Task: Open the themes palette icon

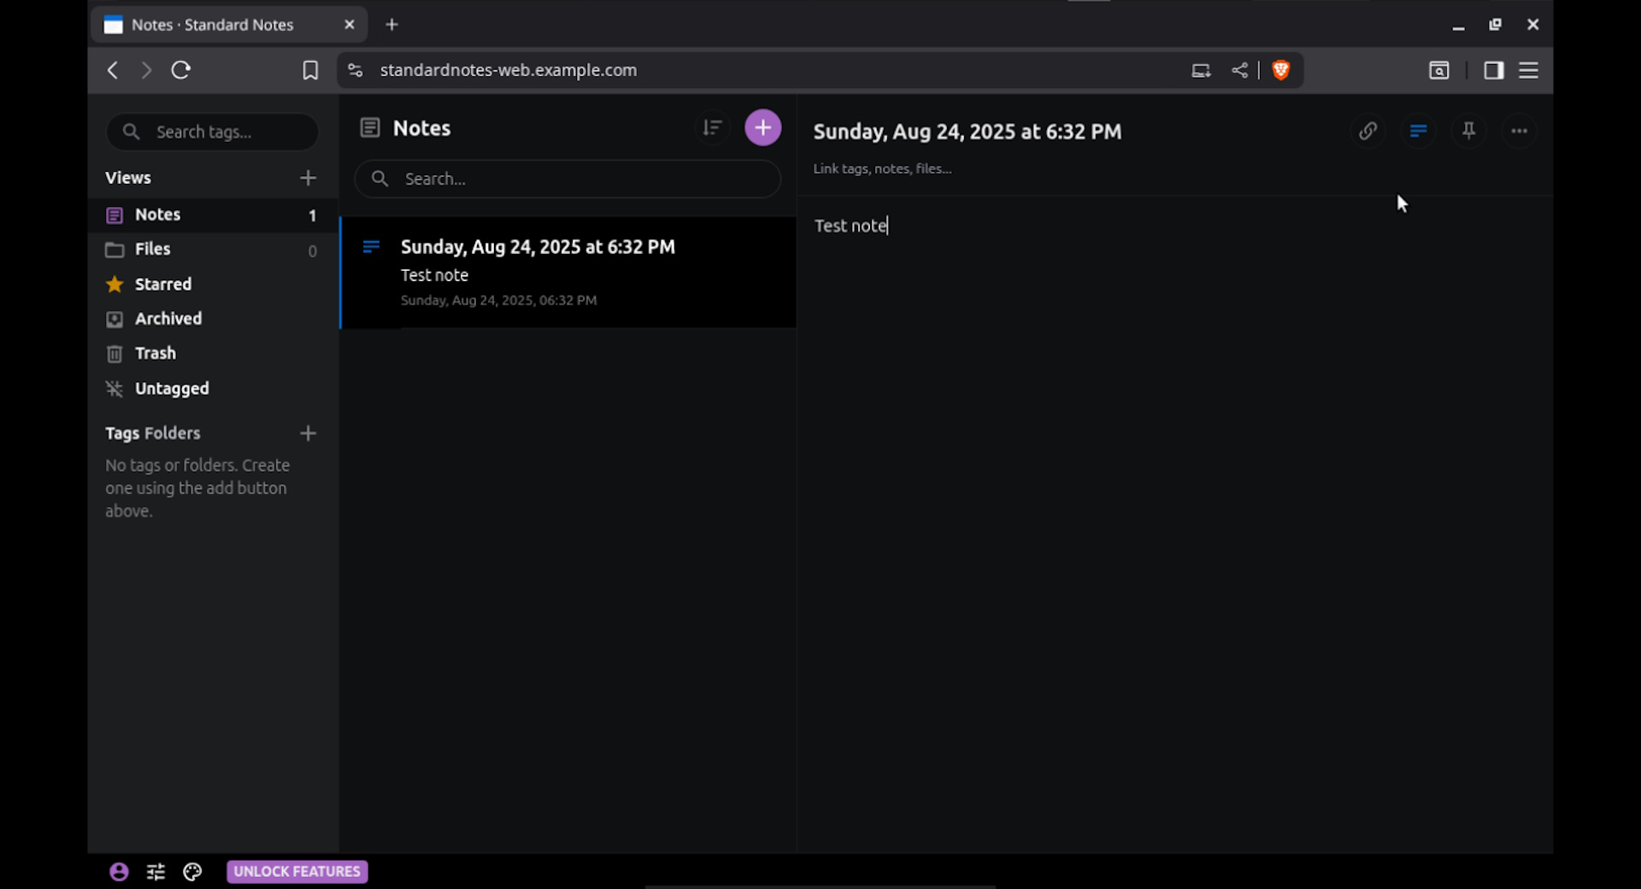Action: click(x=192, y=871)
